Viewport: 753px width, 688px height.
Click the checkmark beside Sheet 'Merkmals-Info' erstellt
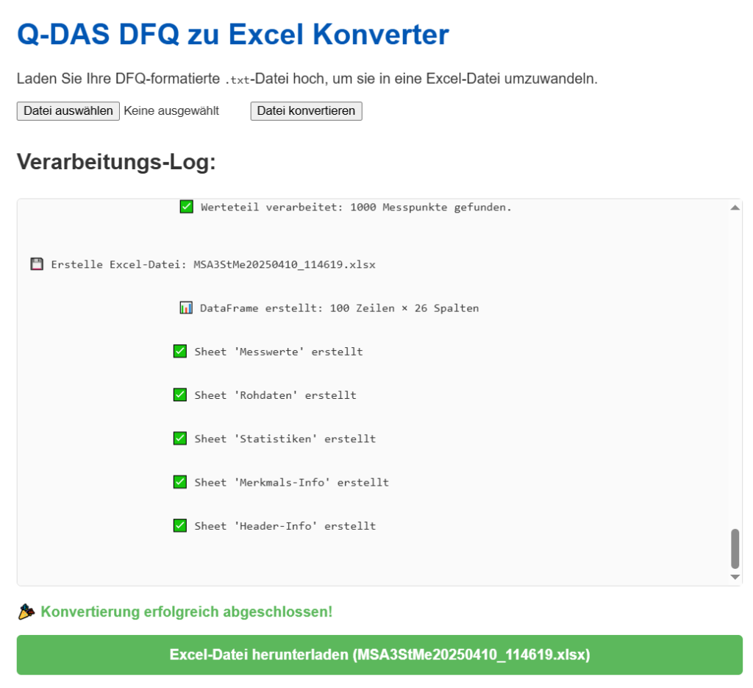coord(180,482)
